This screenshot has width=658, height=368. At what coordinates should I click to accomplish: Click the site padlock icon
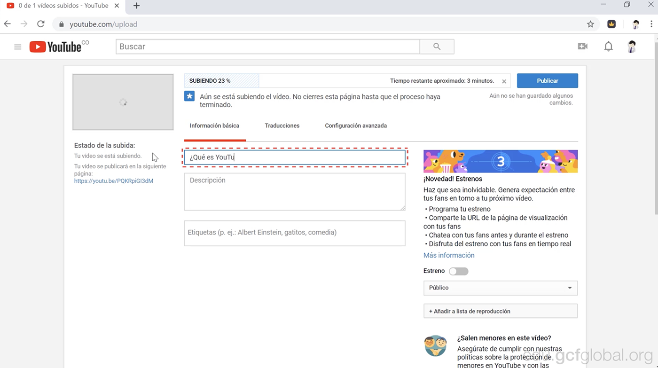pos(61,24)
